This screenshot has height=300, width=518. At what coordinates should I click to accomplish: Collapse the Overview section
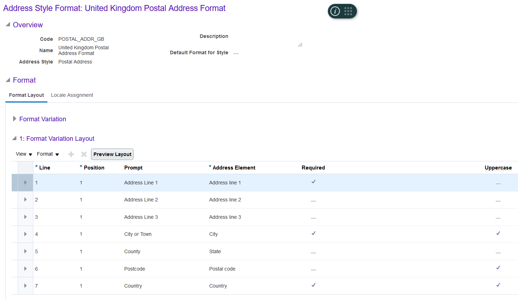[8, 24]
